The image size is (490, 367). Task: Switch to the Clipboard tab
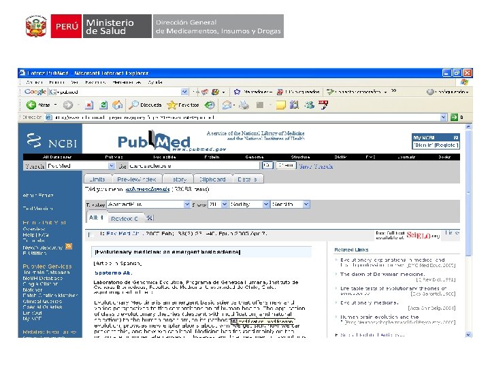point(212,179)
